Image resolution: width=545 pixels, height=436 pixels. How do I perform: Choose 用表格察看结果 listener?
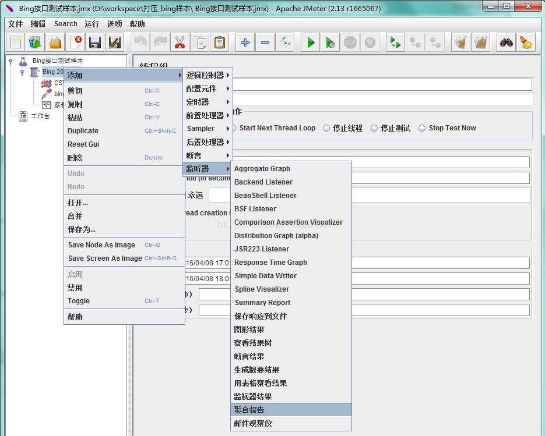coord(291,383)
